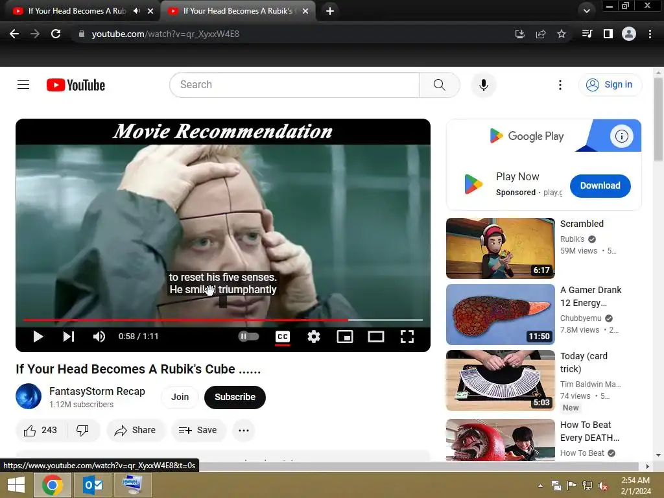This screenshot has width=664, height=498.
Task: Focus the YouTube Search field
Action: [294, 85]
